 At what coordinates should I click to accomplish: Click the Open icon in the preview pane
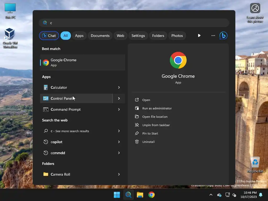point(137,100)
